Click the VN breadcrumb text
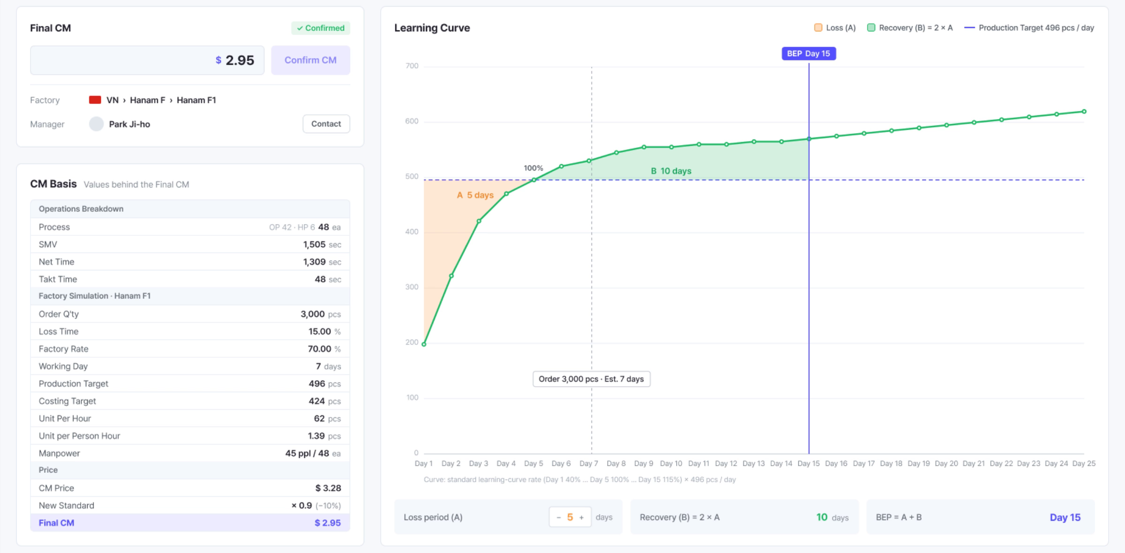Image resolution: width=1125 pixels, height=553 pixels. click(112, 100)
